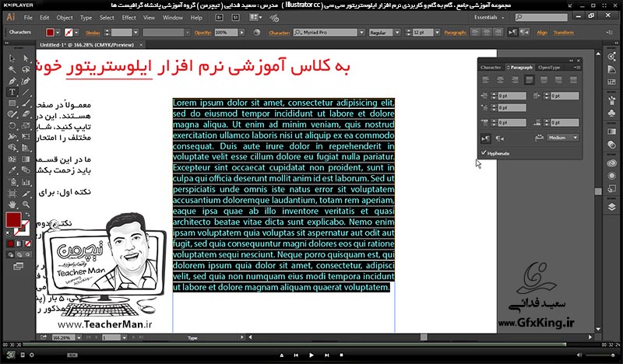623x364 pixels.
Task: Select the Column Graph tool
Action: (26, 182)
